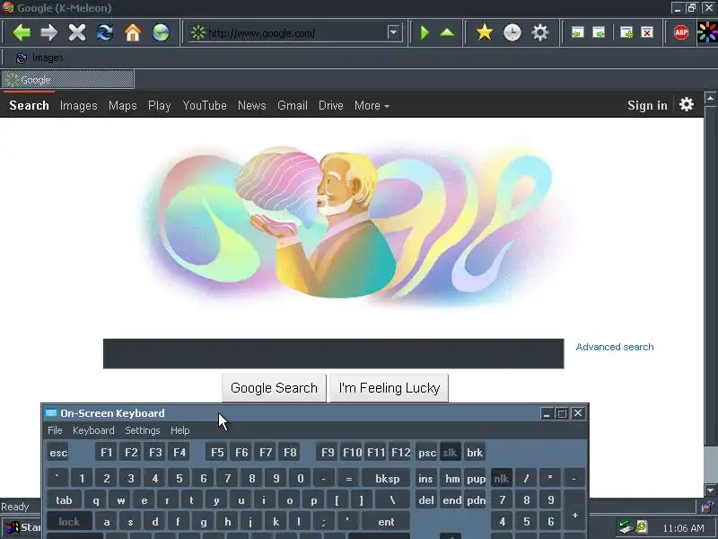Click the globe search icon in toolbar

[x=161, y=32]
